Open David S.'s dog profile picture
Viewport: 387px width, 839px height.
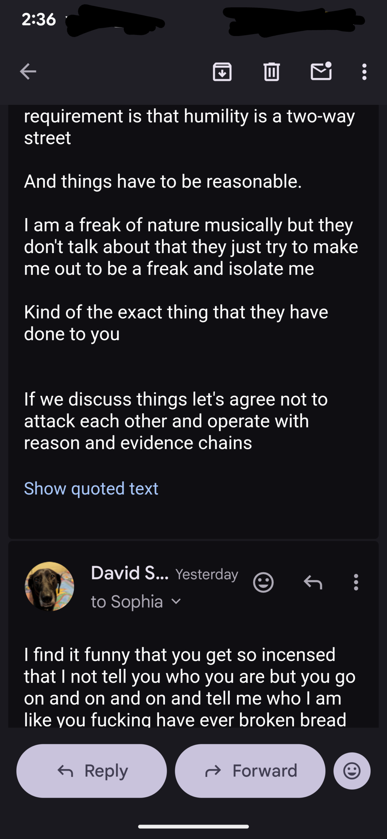(49, 586)
